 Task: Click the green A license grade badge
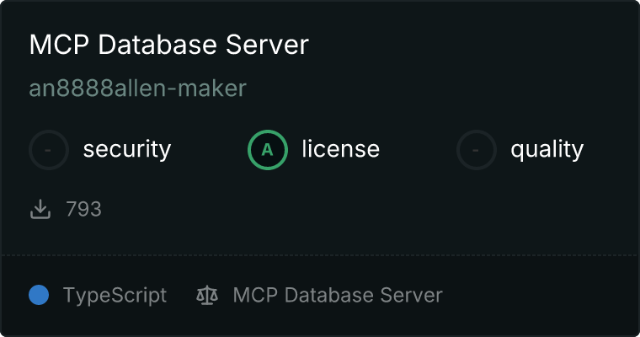click(268, 150)
